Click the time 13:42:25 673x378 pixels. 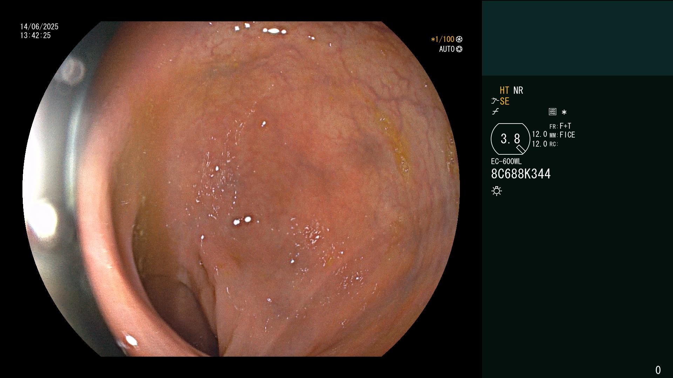point(35,35)
